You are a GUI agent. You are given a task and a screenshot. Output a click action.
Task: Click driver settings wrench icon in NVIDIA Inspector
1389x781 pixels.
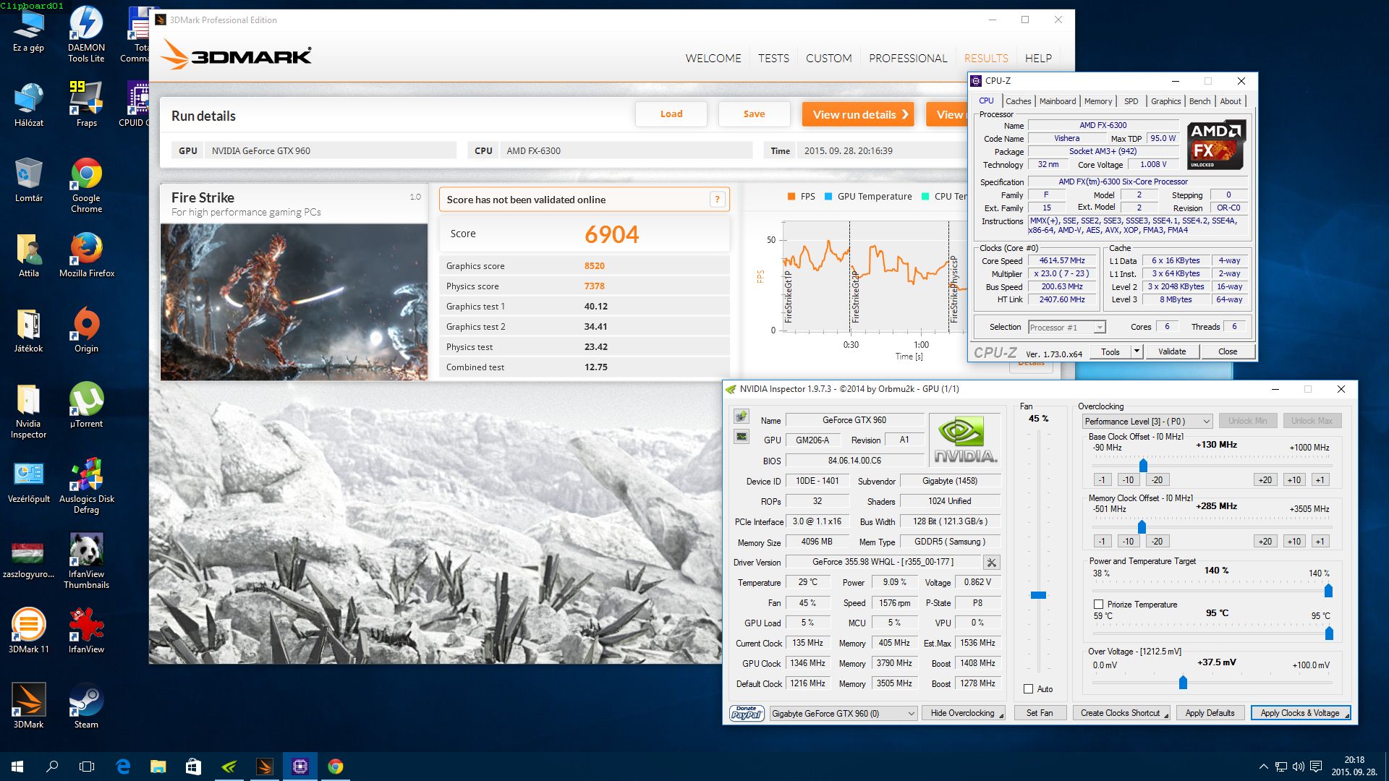pos(992,563)
